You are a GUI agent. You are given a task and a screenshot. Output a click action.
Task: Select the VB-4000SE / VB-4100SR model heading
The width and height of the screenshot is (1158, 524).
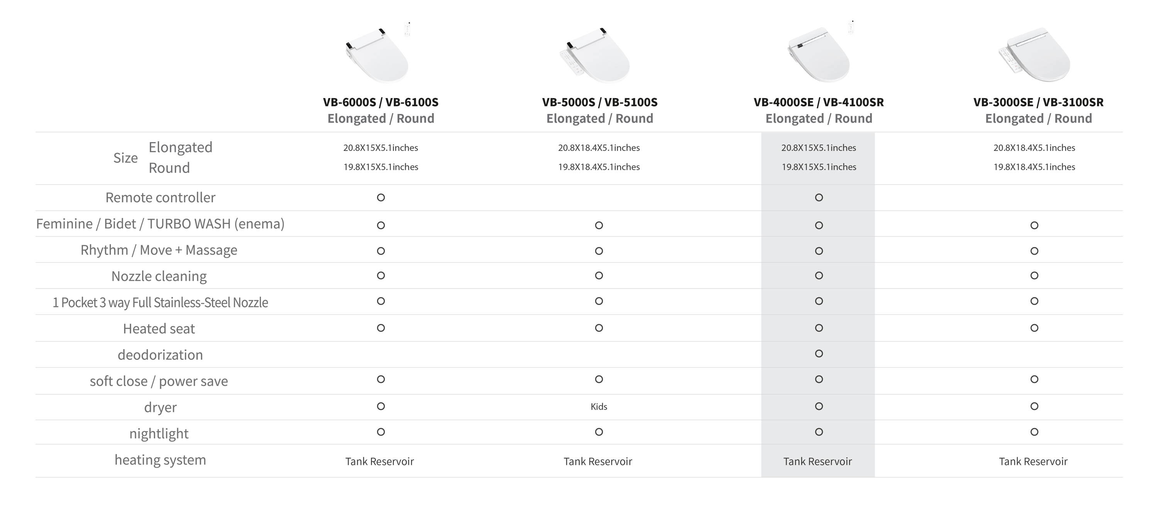tap(819, 102)
